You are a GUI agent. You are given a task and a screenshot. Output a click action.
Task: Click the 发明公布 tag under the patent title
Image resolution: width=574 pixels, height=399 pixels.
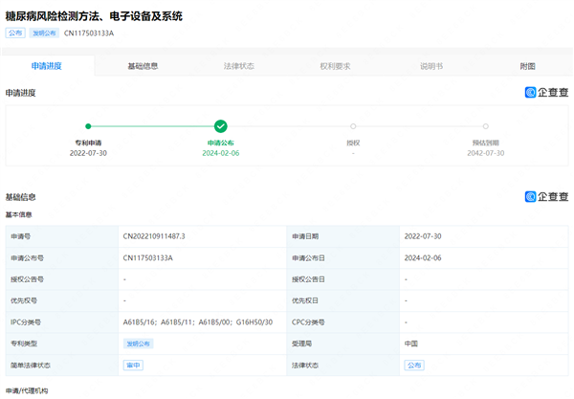coord(44,33)
